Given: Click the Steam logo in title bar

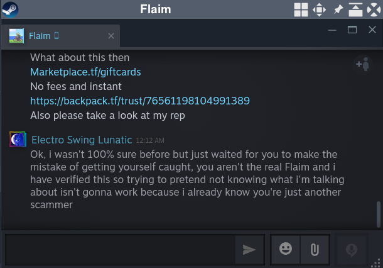Looking at the screenshot, I should pyautogui.click(x=11, y=9).
